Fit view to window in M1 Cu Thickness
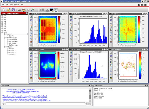 [x=31, y=33]
